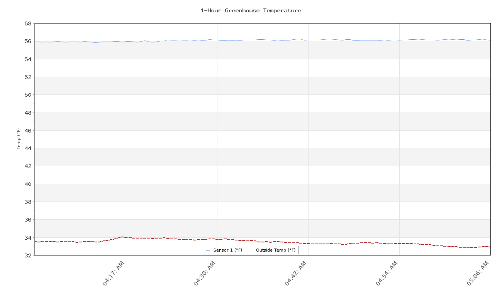The width and height of the screenshot is (502, 289).
Task: Click the 46 tick on the y-axis
Action: [x=27, y=130]
